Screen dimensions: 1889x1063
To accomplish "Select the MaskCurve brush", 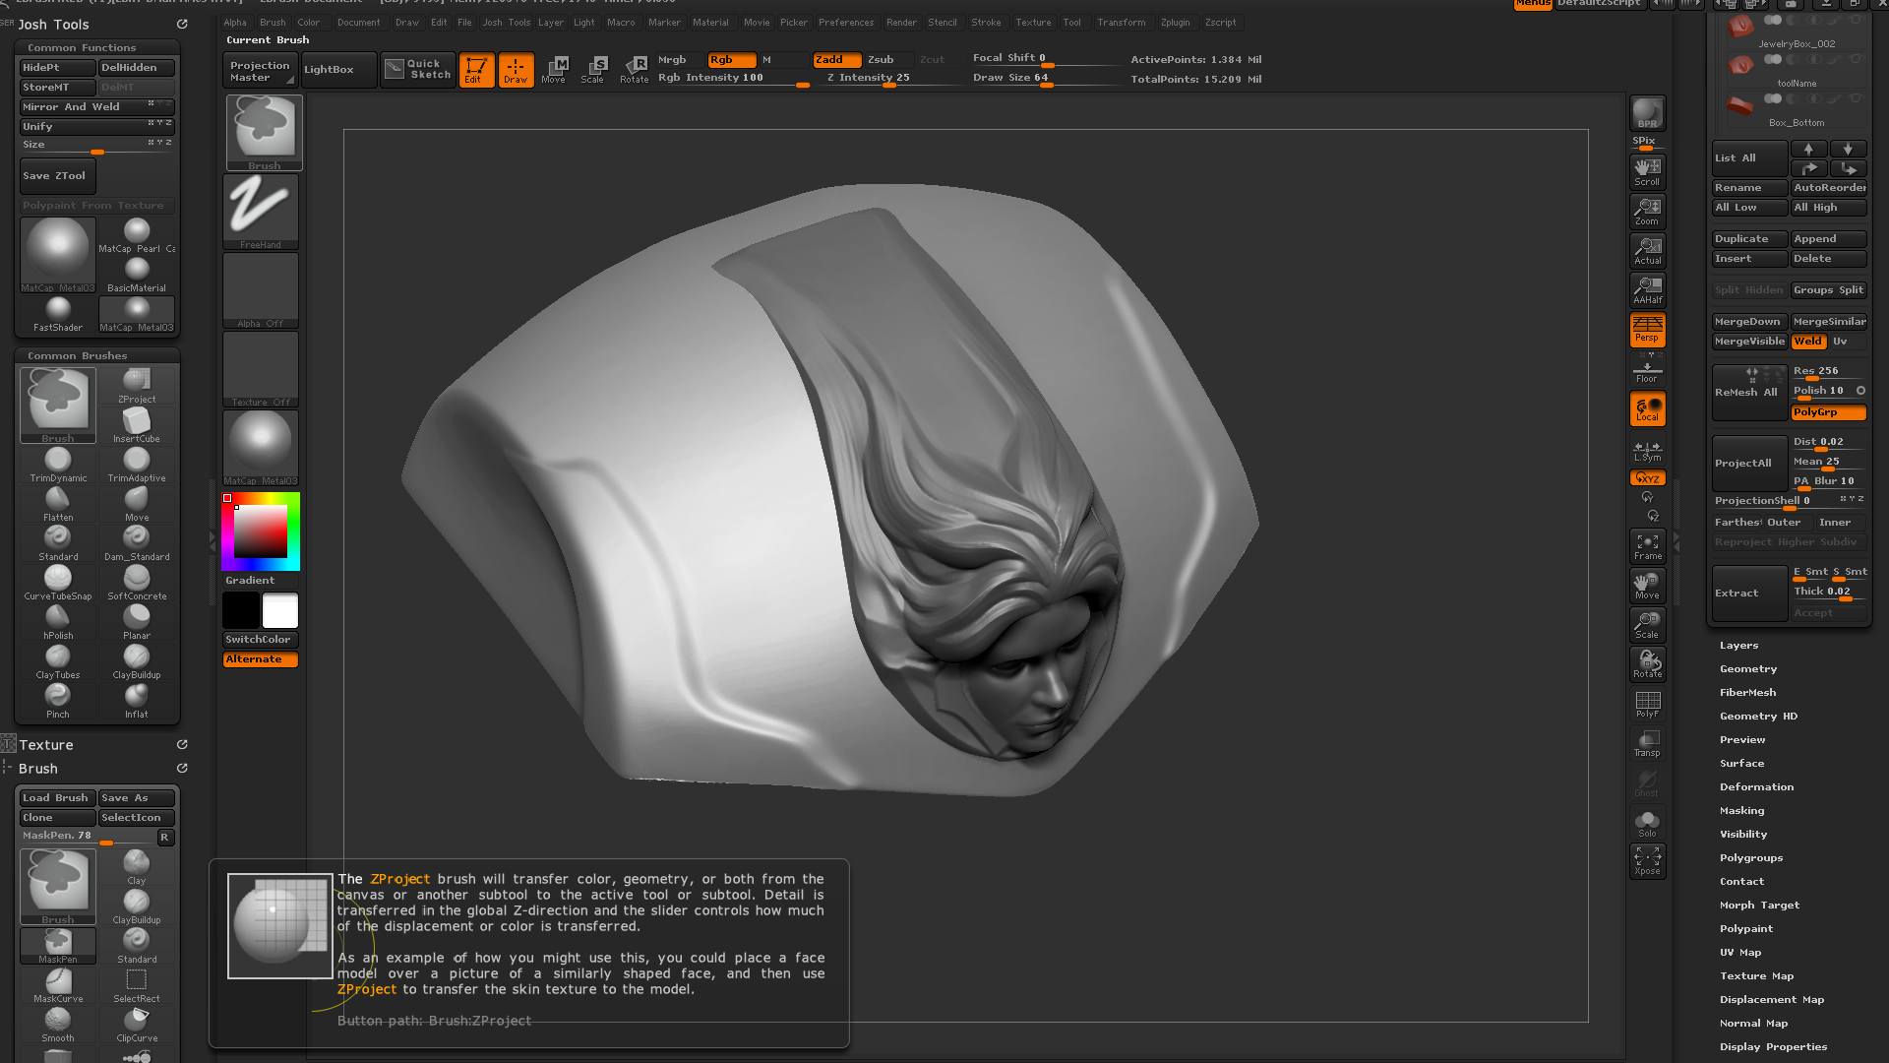I will coord(58,985).
